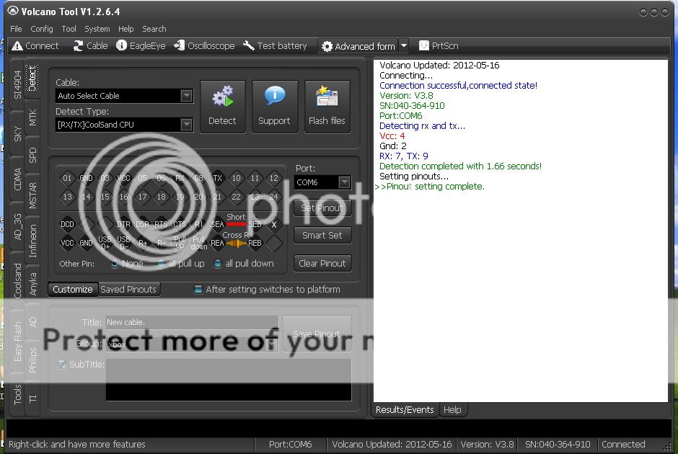The image size is (678, 454).
Task: Select the TX pin diamond
Action: point(217,178)
